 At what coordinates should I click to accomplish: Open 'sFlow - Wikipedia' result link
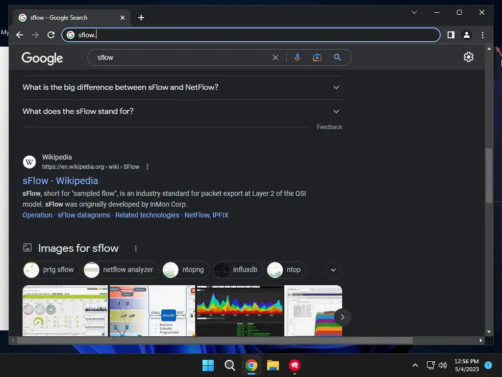(60, 181)
